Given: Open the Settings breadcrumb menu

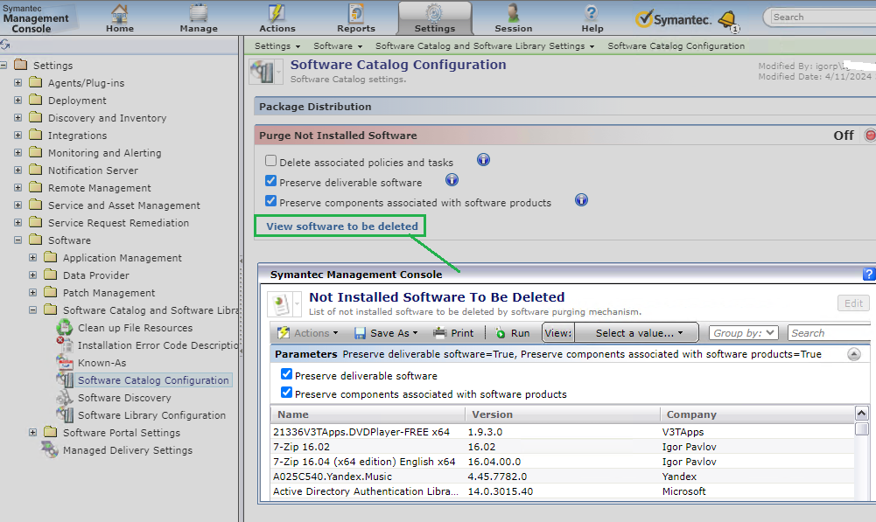Looking at the screenshot, I should tap(277, 45).
